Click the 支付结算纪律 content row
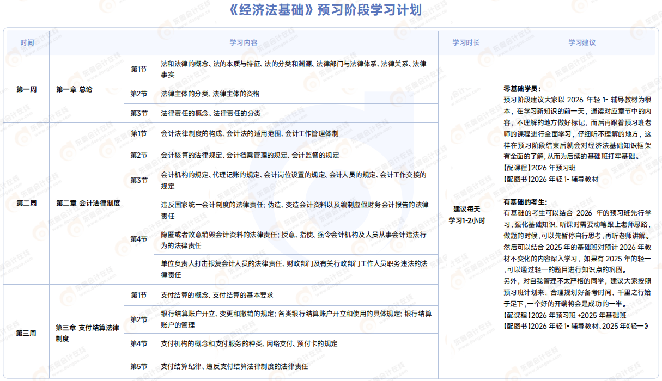The width and height of the screenshot is (662, 381). (234, 366)
